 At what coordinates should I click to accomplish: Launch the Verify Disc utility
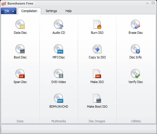136,76
